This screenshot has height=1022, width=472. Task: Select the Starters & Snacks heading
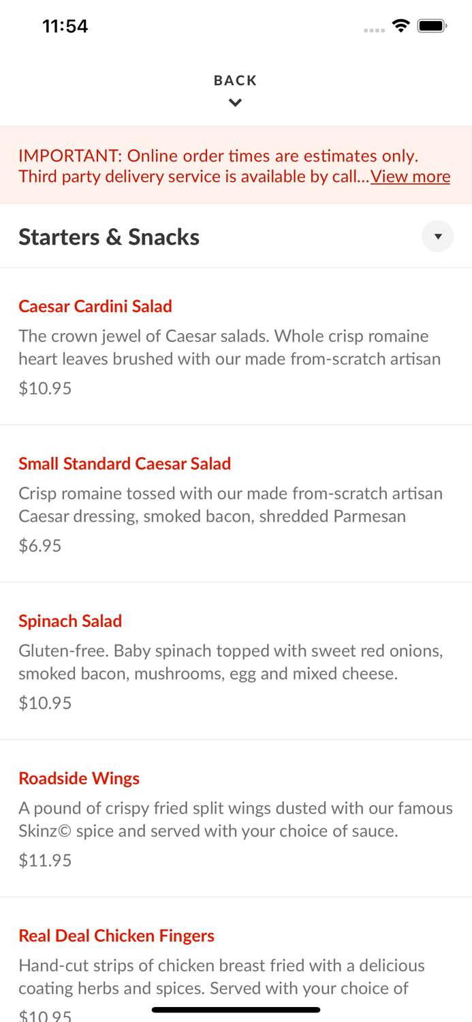coord(109,237)
